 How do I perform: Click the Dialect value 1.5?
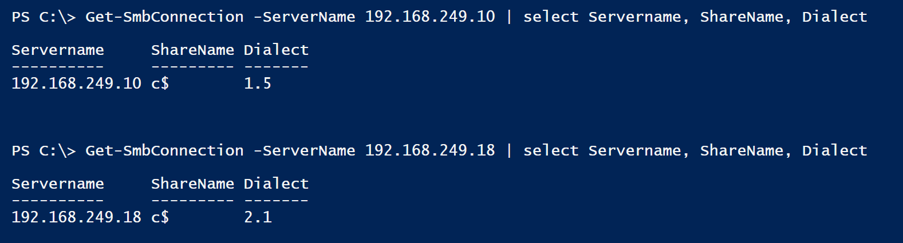tap(258, 83)
